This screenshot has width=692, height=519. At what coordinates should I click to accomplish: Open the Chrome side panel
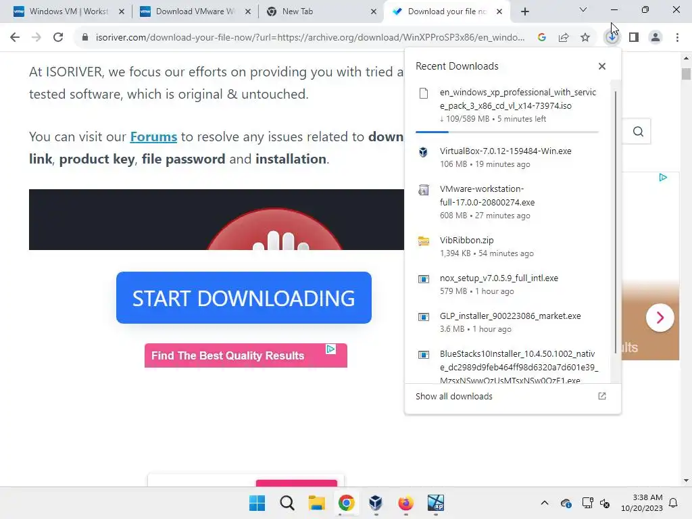pyautogui.click(x=634, y=38)
